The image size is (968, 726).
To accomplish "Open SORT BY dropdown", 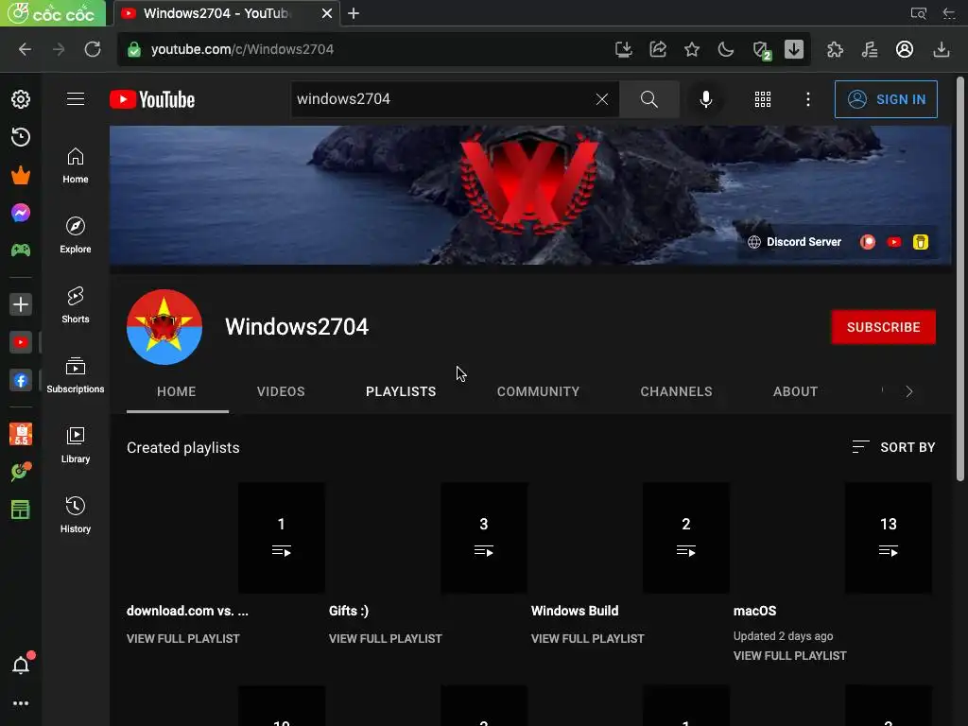I will [893, 447].
